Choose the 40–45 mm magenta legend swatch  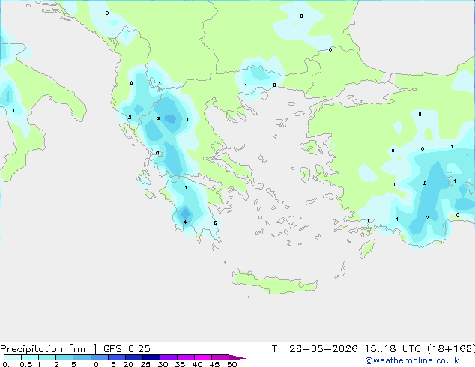(203, 357)
